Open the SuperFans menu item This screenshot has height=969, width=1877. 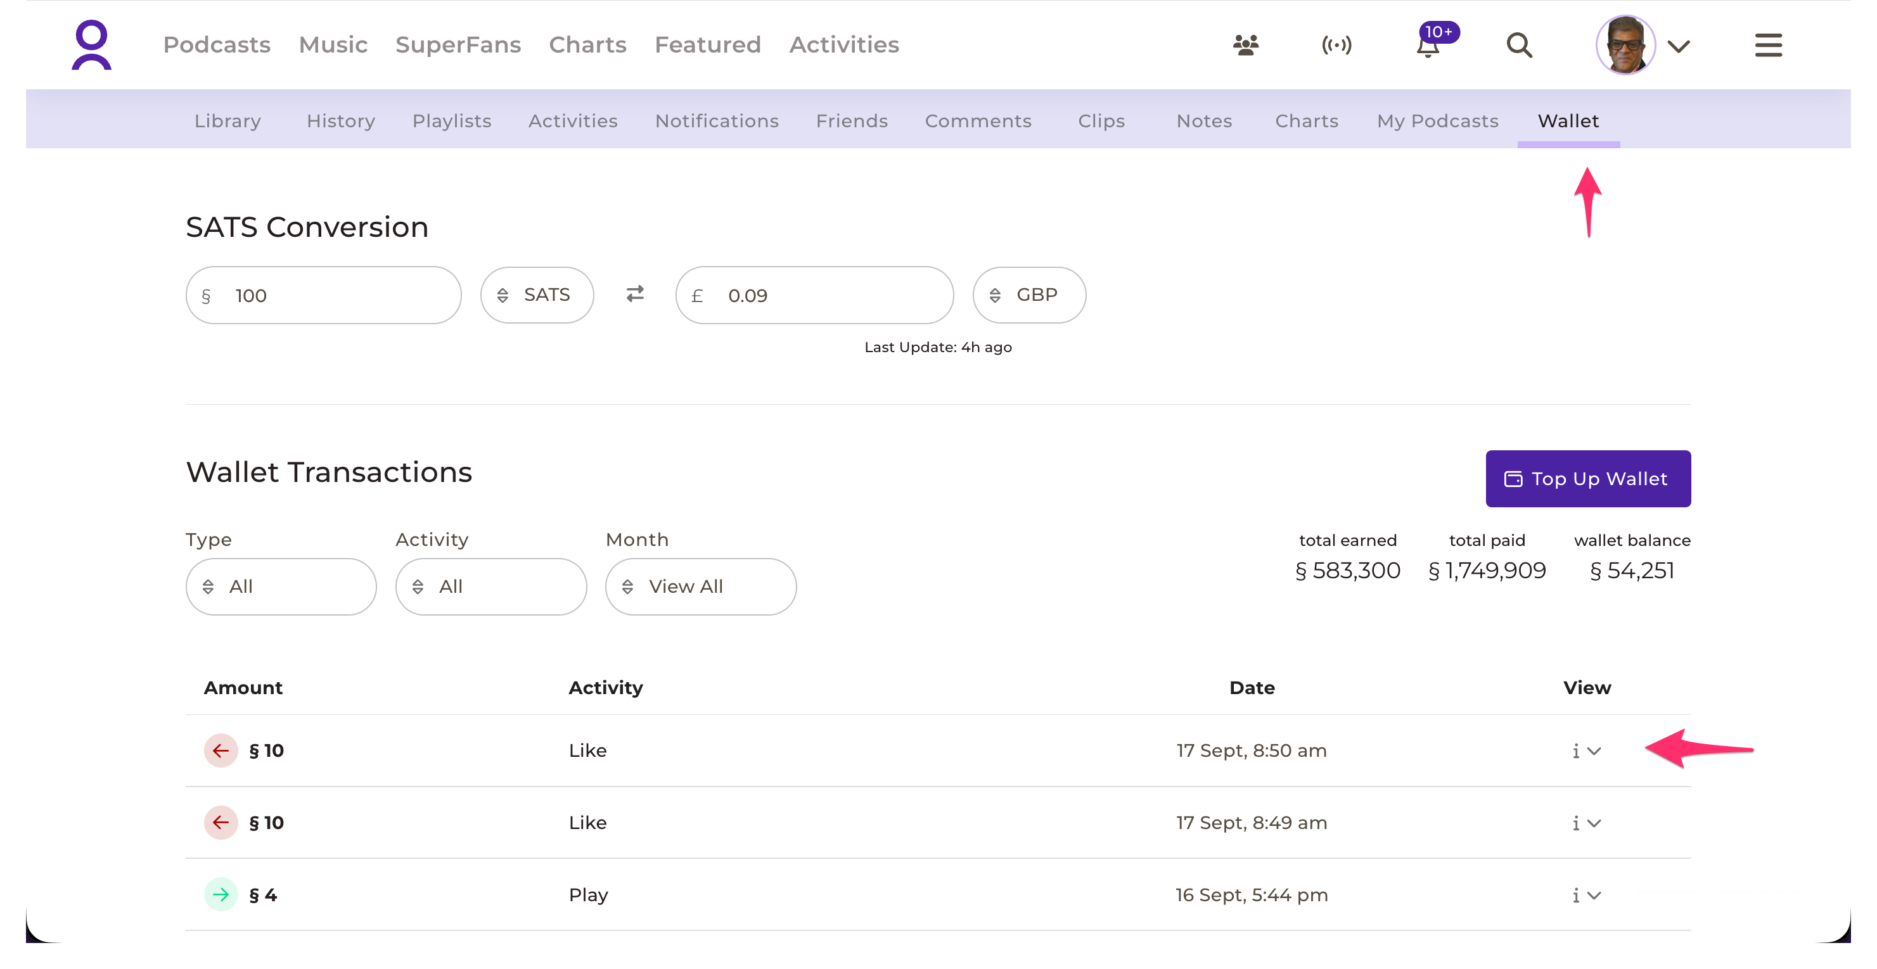[x=458, y=44]
